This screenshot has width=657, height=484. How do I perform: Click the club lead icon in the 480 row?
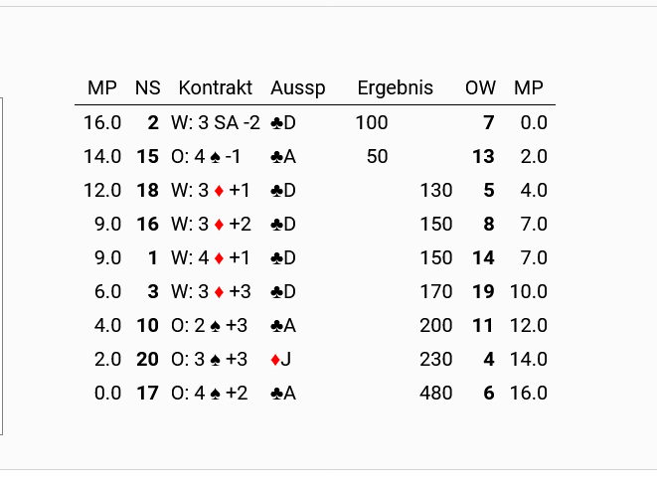[276, 394]
